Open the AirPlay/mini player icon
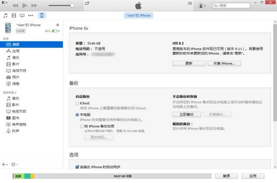This screenshot has height=183, width=277. click(x=87, y=3)
